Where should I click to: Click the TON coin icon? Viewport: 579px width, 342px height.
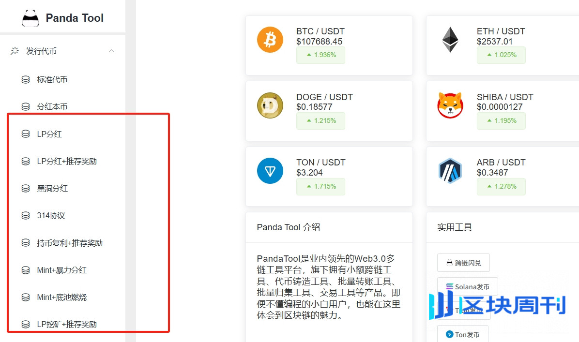[x=270, y=171]
